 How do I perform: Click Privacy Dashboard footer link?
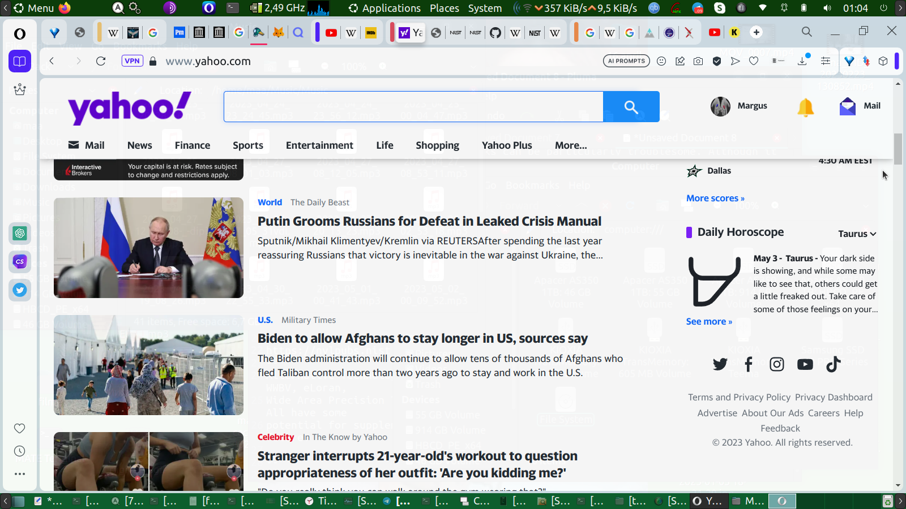(834, 398)
